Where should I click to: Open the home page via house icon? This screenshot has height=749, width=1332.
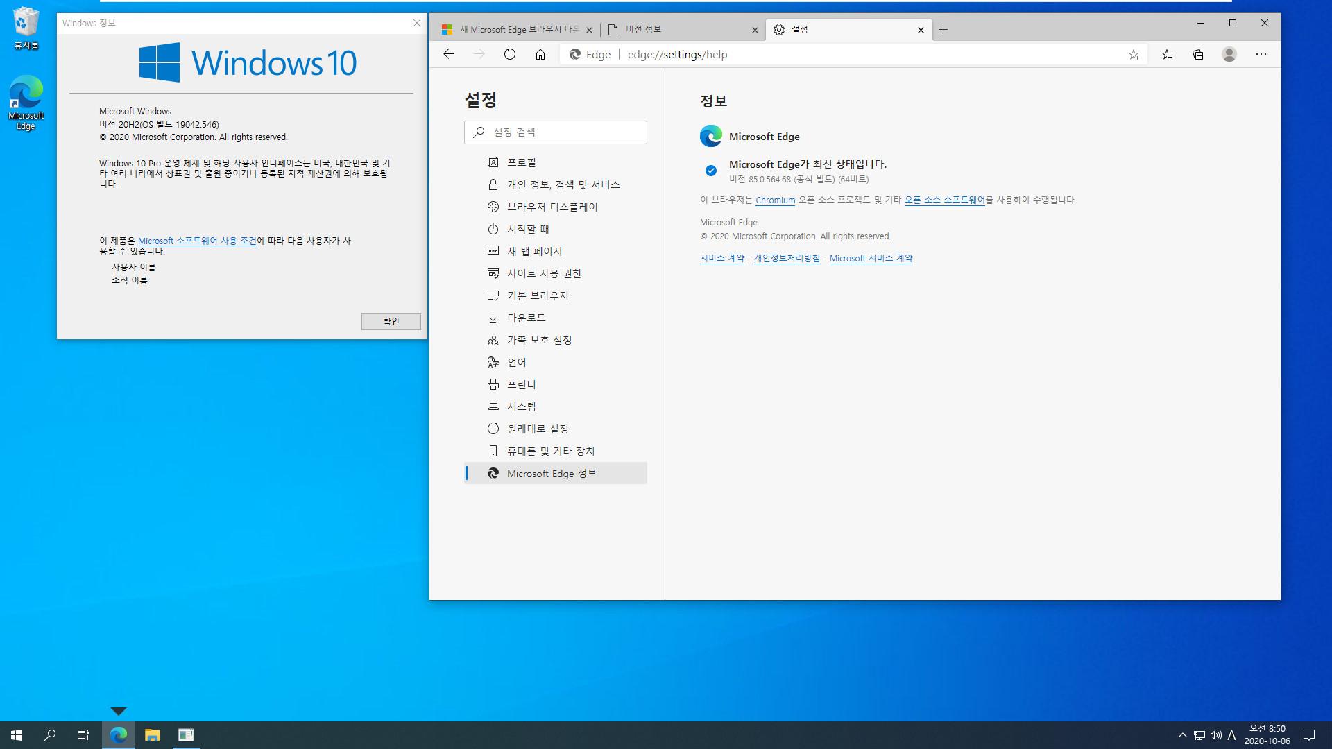540,54
